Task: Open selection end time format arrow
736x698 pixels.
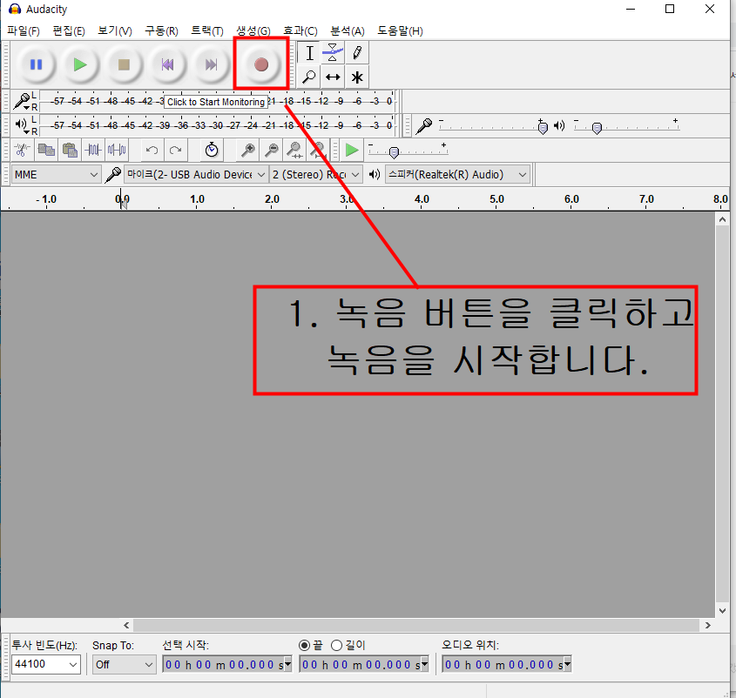Action: click(x=425, y=664)
